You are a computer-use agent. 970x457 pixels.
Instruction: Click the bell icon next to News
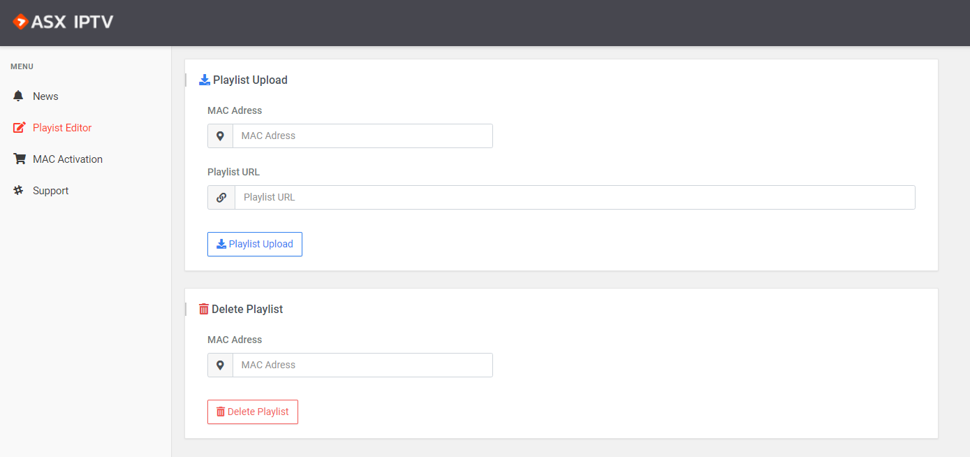coord(19,96)
